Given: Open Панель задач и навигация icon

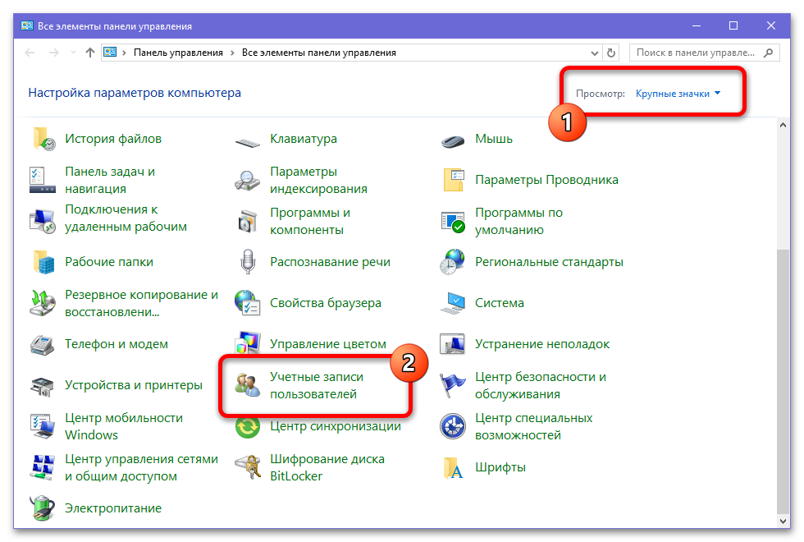Looking at the screenshot, I should click(x=43, y=180).
